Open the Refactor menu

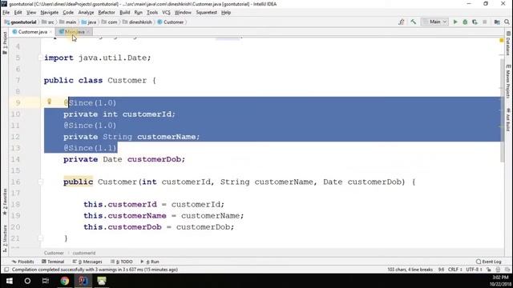click(x=107, y=13)
